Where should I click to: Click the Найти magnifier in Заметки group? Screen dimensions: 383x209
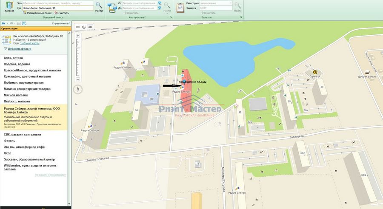tap(237, 7)
